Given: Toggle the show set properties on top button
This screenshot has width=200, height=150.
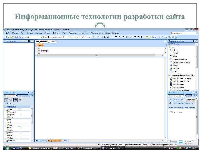Looking at the screenshot, I should click(15, 100).
